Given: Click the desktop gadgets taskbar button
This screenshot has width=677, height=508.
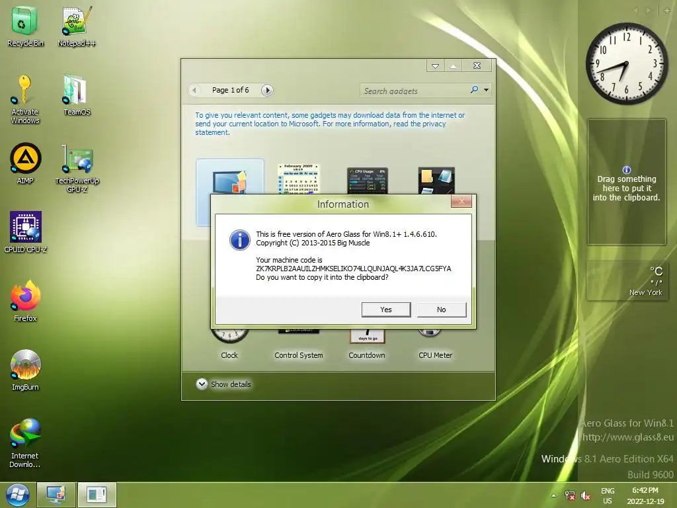Looking at the screenshot, I should click(x=56, y=495).
